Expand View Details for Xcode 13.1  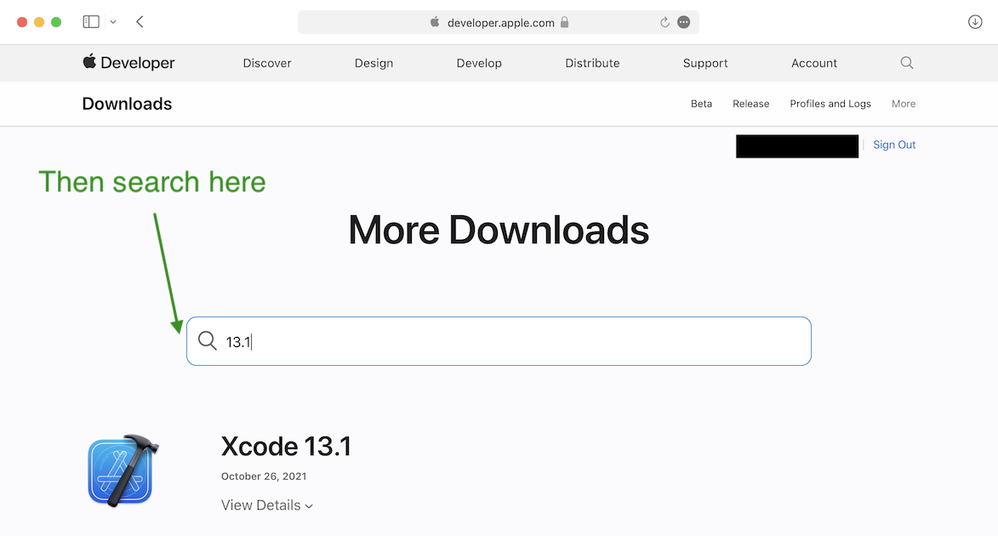click(267, 505)
